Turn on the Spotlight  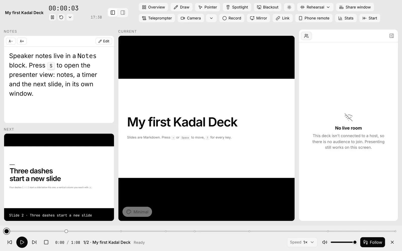pos(237,7)
